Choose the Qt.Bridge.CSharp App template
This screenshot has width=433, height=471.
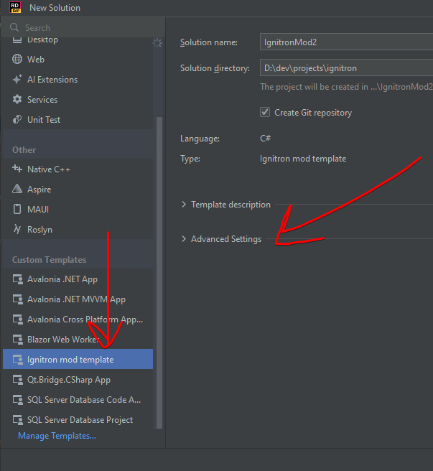pos(78,380)
